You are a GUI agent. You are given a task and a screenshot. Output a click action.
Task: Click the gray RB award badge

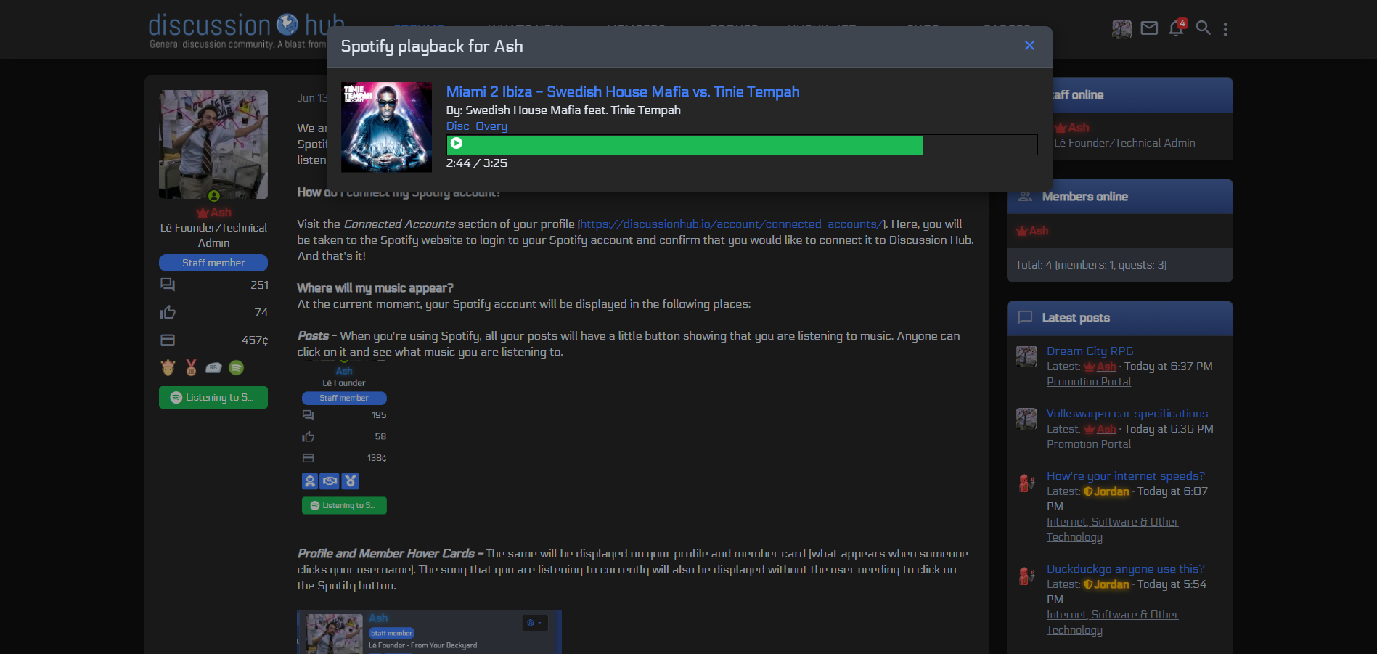pos(213,368)
